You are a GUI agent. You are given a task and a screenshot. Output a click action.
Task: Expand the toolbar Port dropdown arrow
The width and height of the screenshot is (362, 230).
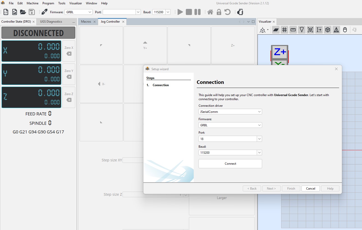point(138,12)
